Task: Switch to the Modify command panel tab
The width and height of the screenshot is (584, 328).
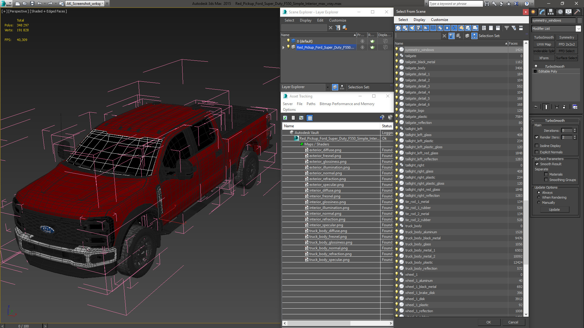Action: click(542, 12)
